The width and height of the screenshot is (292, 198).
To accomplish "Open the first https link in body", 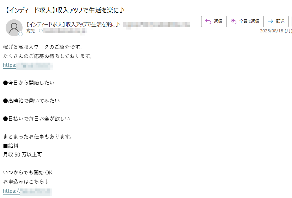I will [27, 65].
